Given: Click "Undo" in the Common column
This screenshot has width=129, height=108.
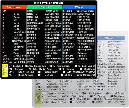Looking at the screenshot, I should [16, 26].
